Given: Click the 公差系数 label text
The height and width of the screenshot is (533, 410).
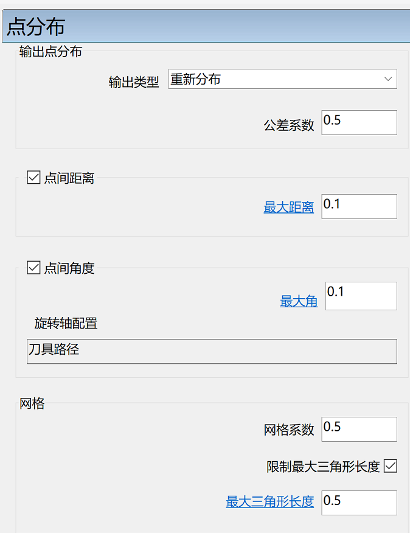Looking at the screenshot, I should pyautogui.click(x=288, y=125).
